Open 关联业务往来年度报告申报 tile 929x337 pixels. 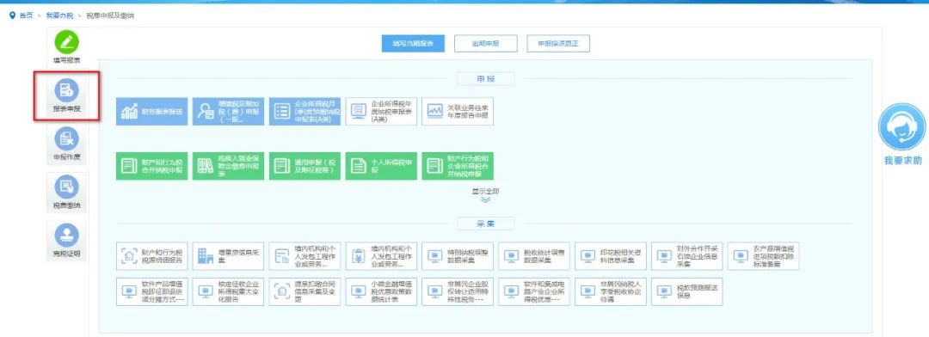coord(458,112)
